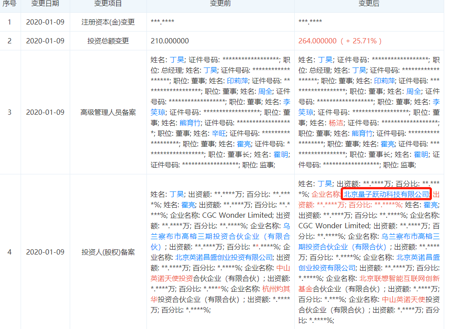This screenshot has width=449, height=329.
Task: Open 霍亮 link in row 3 变更后 column
Action: click(388, 144)
